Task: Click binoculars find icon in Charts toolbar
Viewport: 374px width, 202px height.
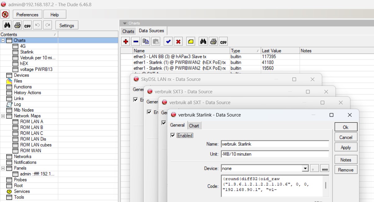Action: (203, 42)
